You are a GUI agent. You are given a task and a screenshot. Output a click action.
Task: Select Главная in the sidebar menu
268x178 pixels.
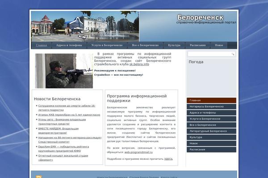pyautogui.click(x=211, y=101)
